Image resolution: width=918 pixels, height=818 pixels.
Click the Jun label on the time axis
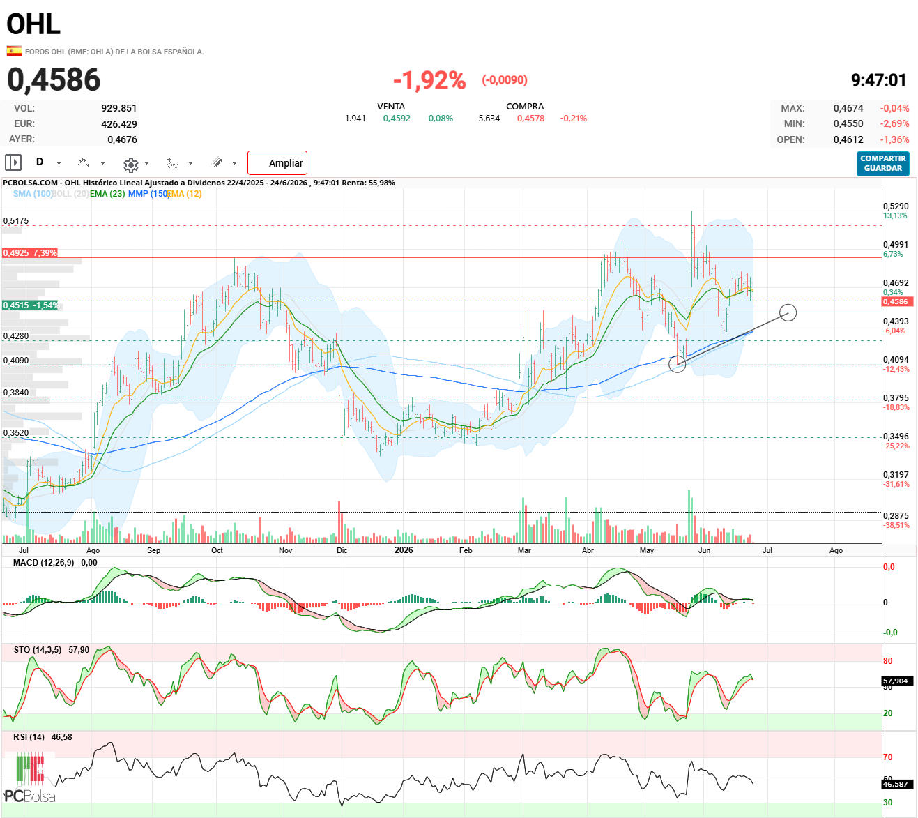(705, 550)
